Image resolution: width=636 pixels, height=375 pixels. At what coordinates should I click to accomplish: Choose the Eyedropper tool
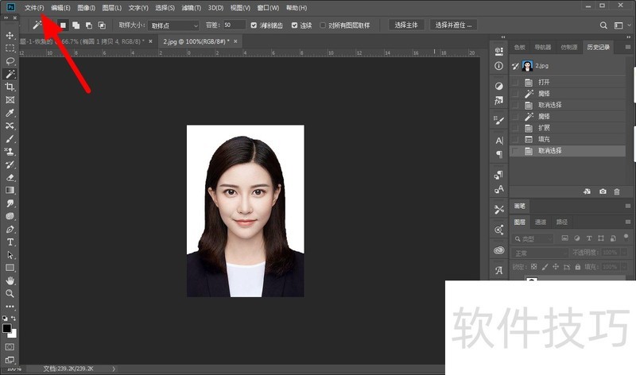(10, 113)
